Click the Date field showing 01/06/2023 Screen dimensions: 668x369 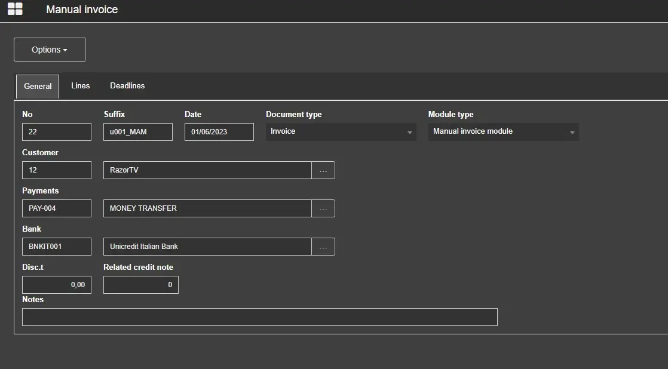coord(219,132)
